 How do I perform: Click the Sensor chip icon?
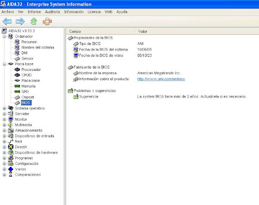tap(17, 58)
